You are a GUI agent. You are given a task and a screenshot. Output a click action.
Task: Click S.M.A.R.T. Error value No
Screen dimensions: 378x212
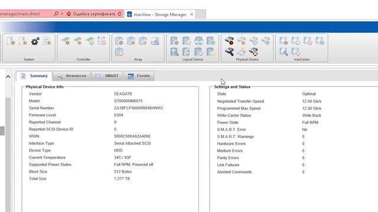point(305,130)
